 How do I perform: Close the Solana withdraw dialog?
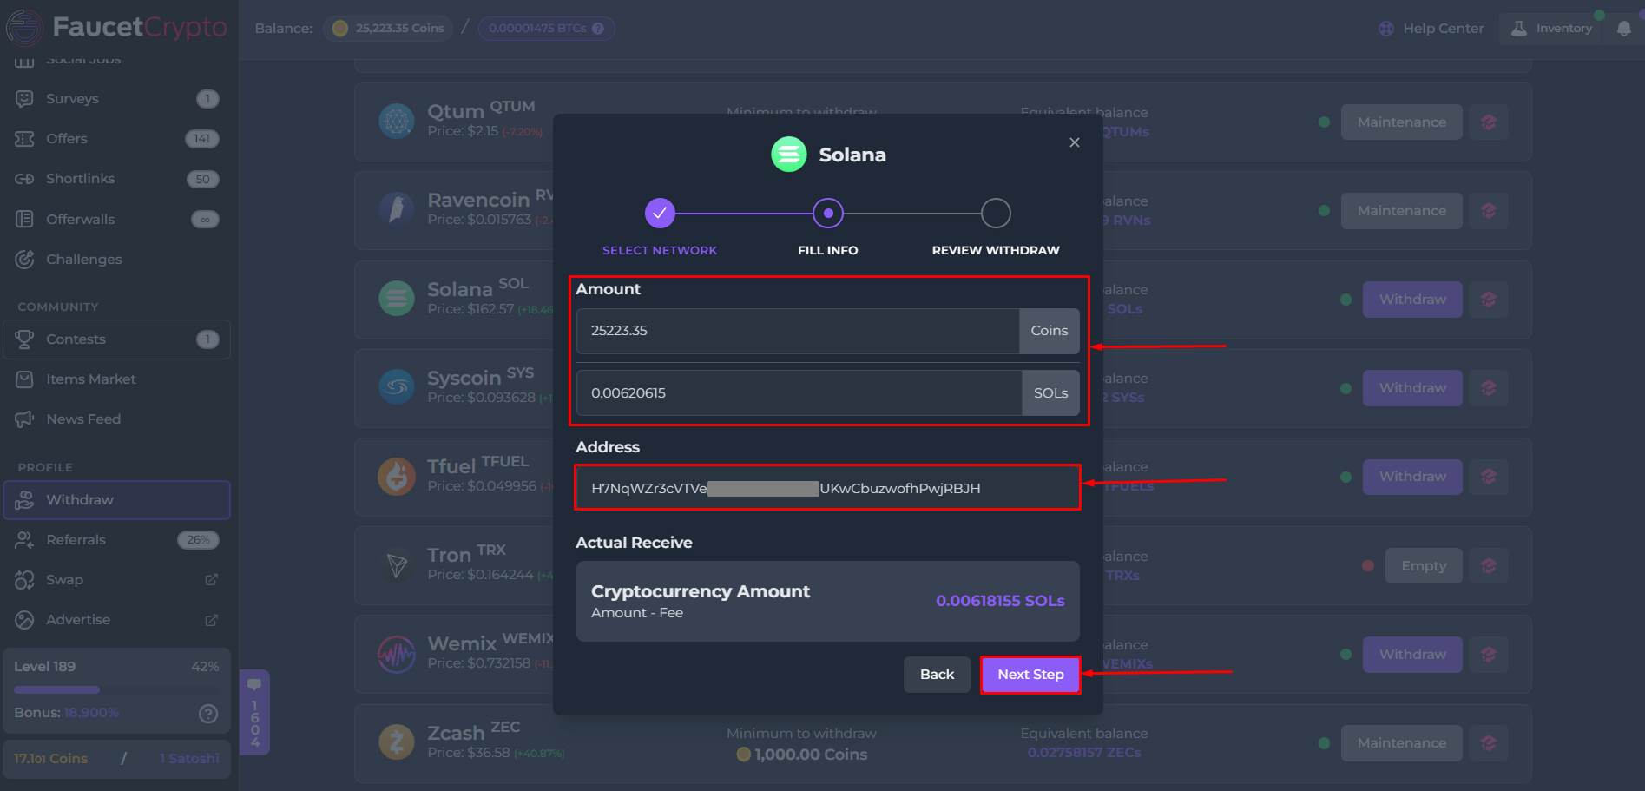point(1075,142)
